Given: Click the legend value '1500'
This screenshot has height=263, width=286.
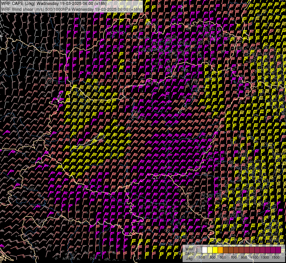Looking at the screenshot, I should coord(275,257).
